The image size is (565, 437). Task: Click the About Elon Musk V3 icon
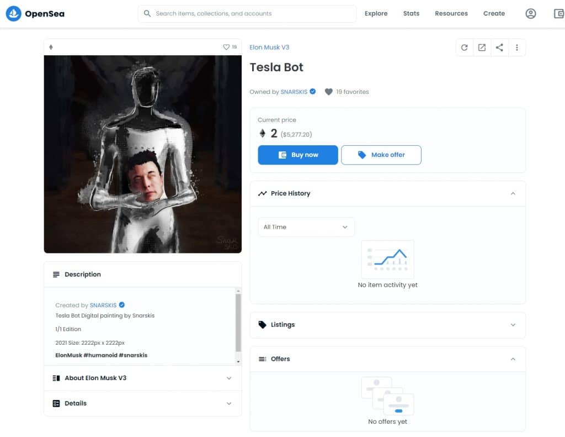56,378
